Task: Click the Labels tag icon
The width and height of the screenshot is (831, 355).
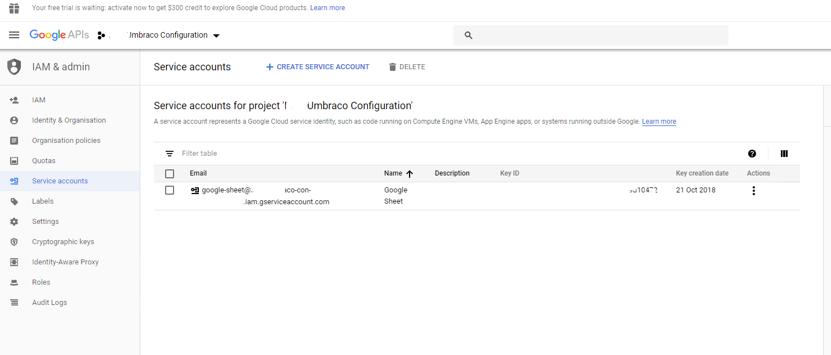Action: (14, 201)
